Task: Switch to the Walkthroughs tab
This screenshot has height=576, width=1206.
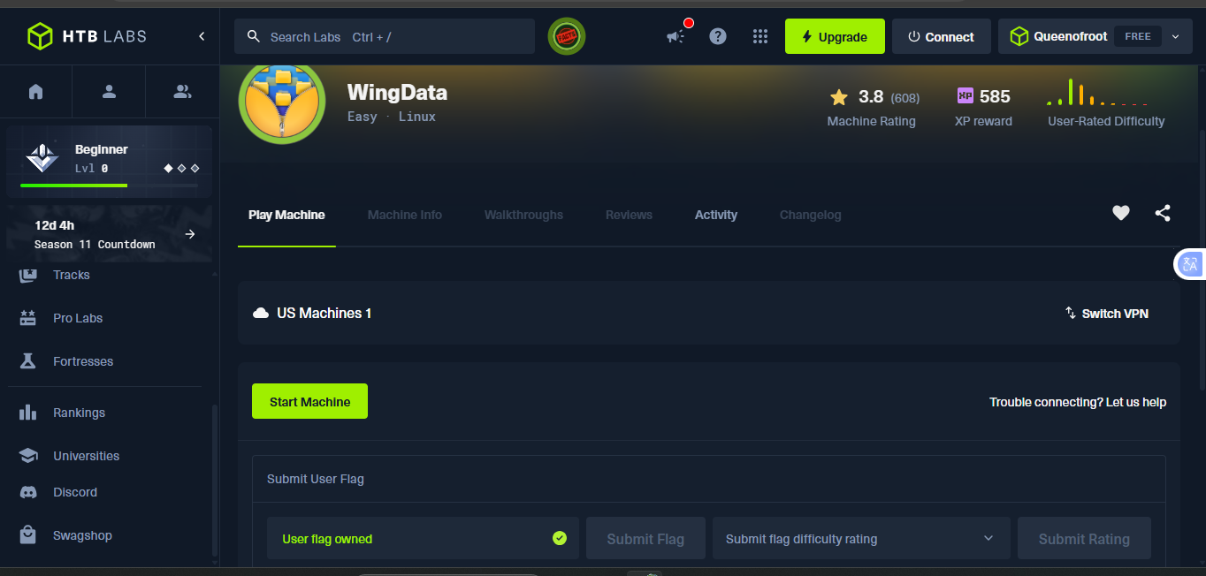Action: pyautogui.click(x=523, y=215)
